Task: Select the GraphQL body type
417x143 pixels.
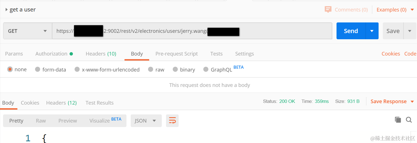Action: pyautogui.click(x=206, y=69)
